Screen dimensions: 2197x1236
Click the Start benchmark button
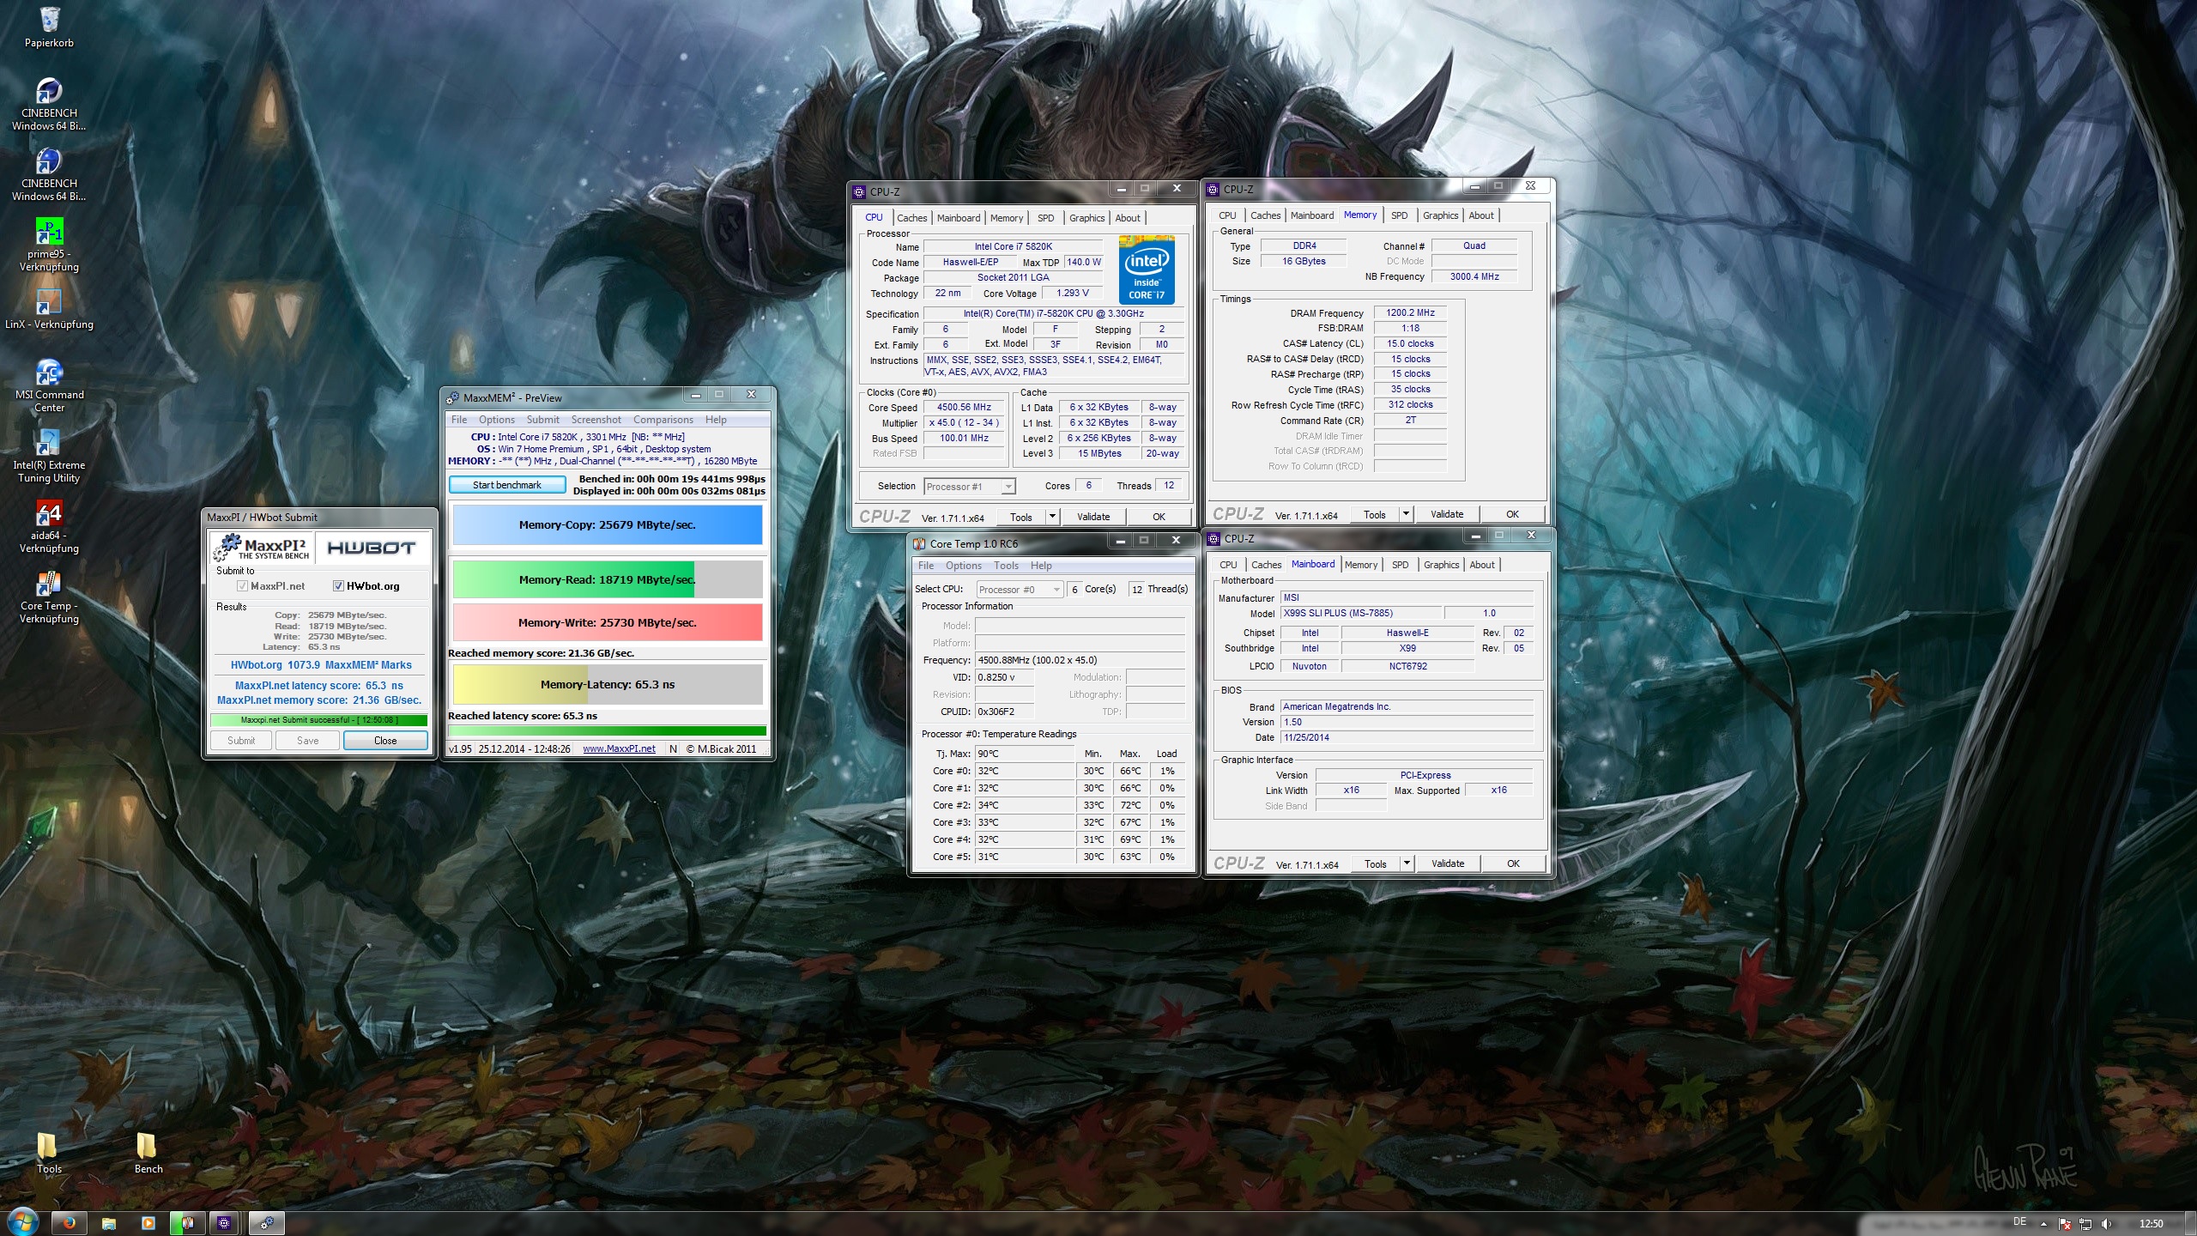click(507, 485)
